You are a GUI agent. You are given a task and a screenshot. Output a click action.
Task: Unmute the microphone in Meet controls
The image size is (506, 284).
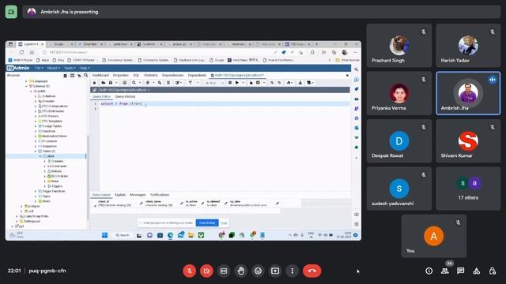[x=190, y=271]
